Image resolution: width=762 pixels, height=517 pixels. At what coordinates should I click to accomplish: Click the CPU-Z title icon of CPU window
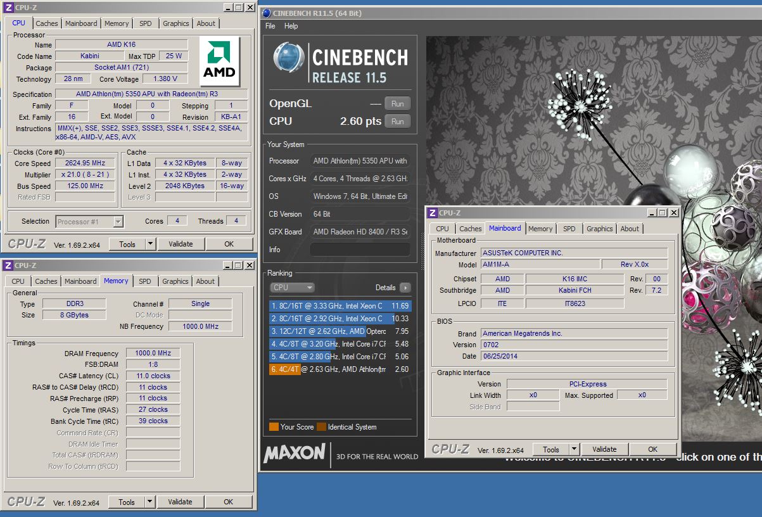coord(8,8)
